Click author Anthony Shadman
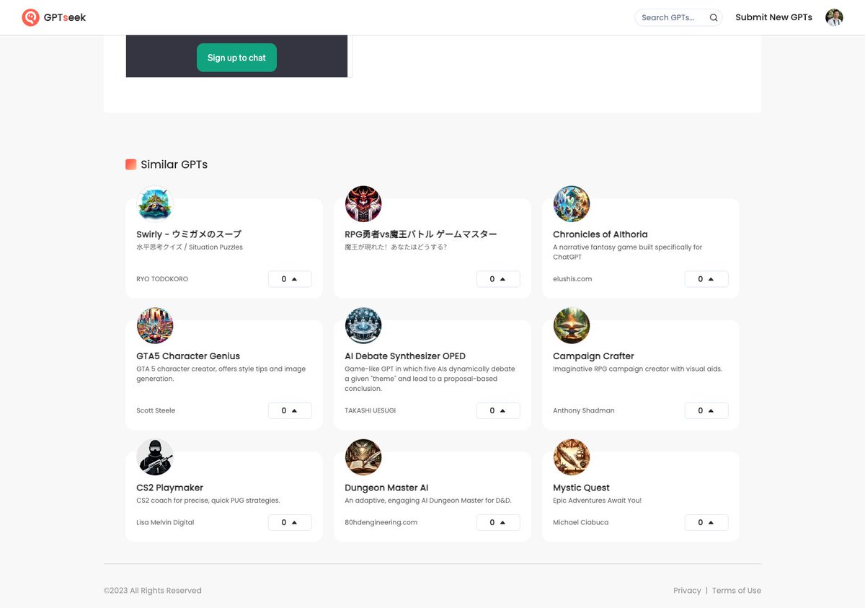Viewport: 865px width, 608px height. point(584,410)
